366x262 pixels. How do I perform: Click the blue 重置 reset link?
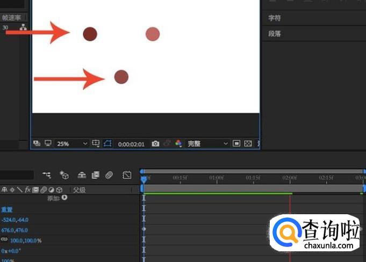click(7, 209)
